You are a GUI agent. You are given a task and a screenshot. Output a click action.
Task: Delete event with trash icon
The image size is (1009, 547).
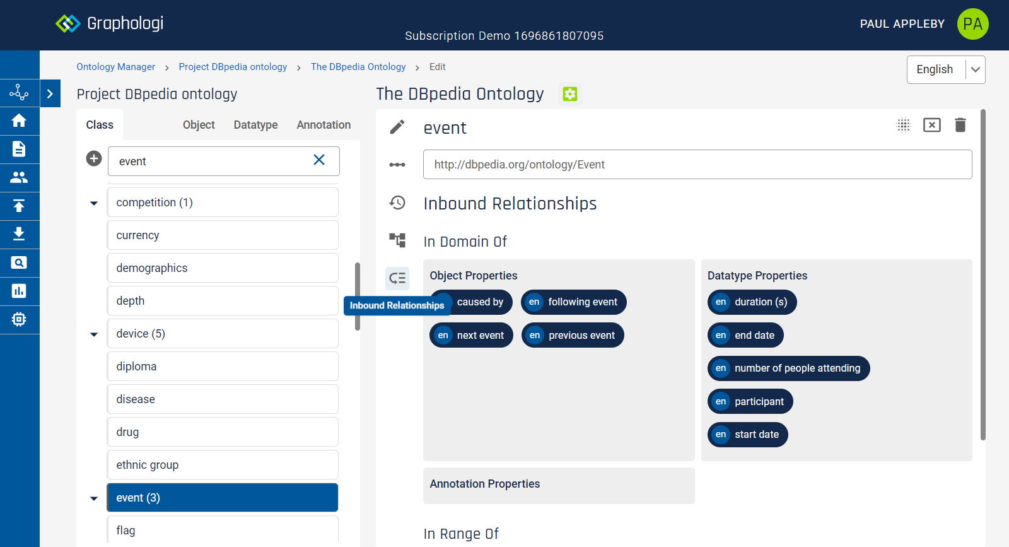coord(960,125)
